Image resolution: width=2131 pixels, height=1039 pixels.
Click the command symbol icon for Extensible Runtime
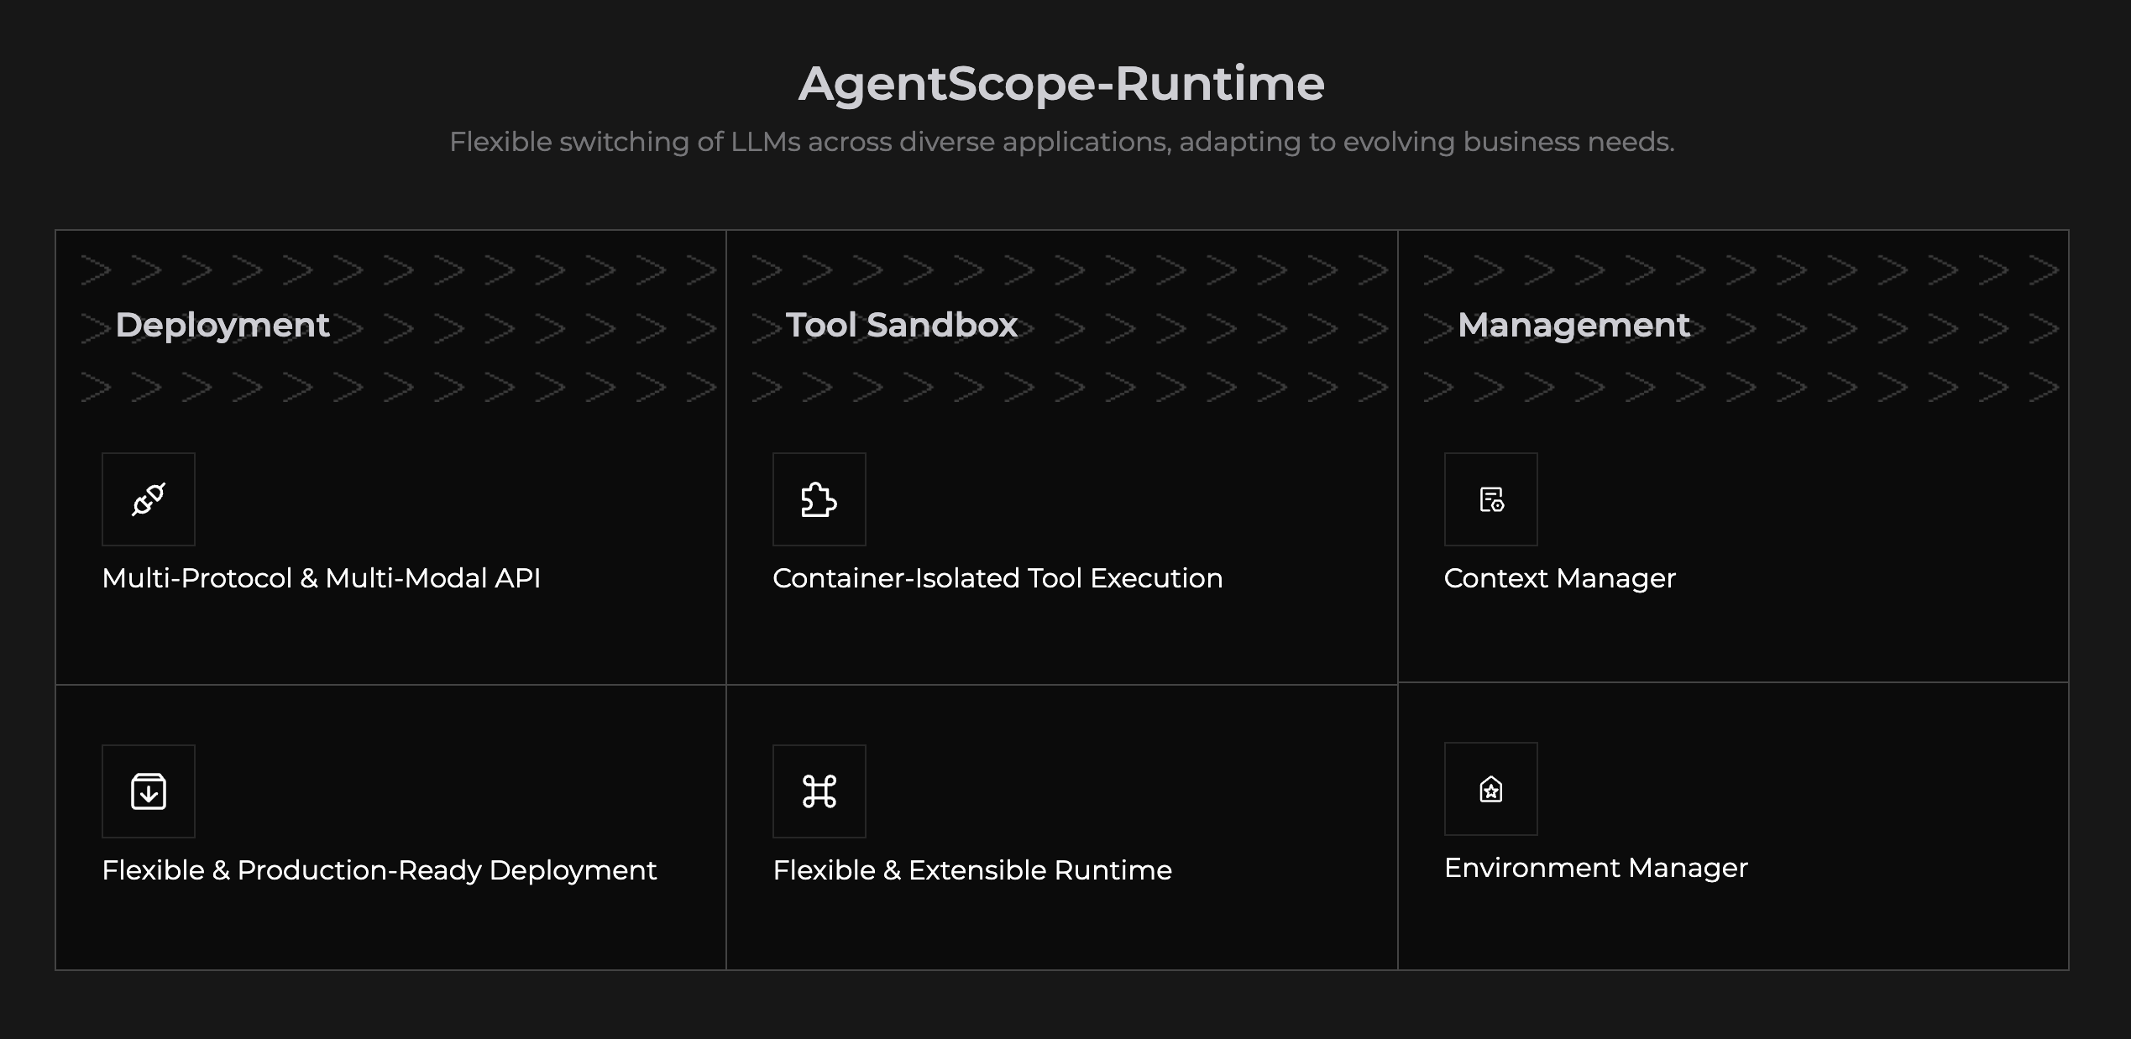click(x=819, y=791)
